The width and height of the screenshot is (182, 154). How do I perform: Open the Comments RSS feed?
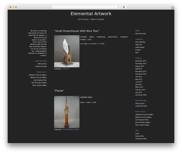pyautogui.click(x=141, y=139)
